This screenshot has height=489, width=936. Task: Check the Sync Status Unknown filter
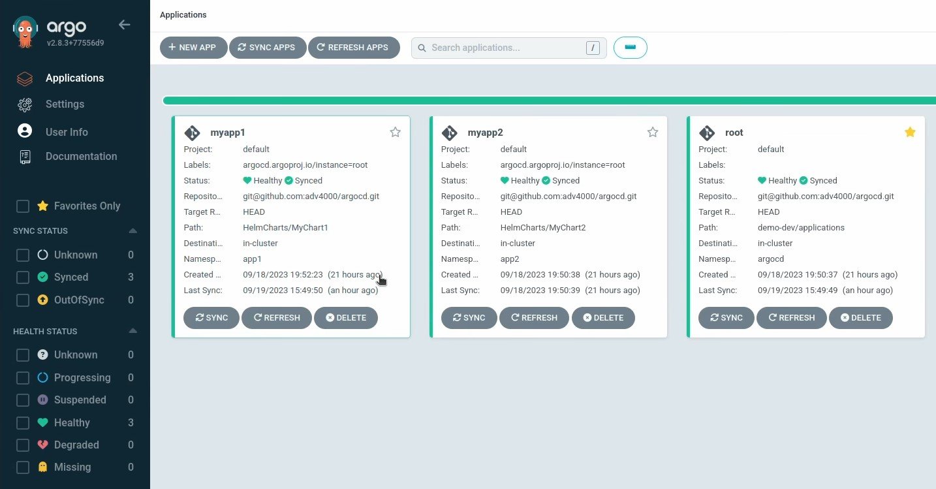[x=23, y=255]
